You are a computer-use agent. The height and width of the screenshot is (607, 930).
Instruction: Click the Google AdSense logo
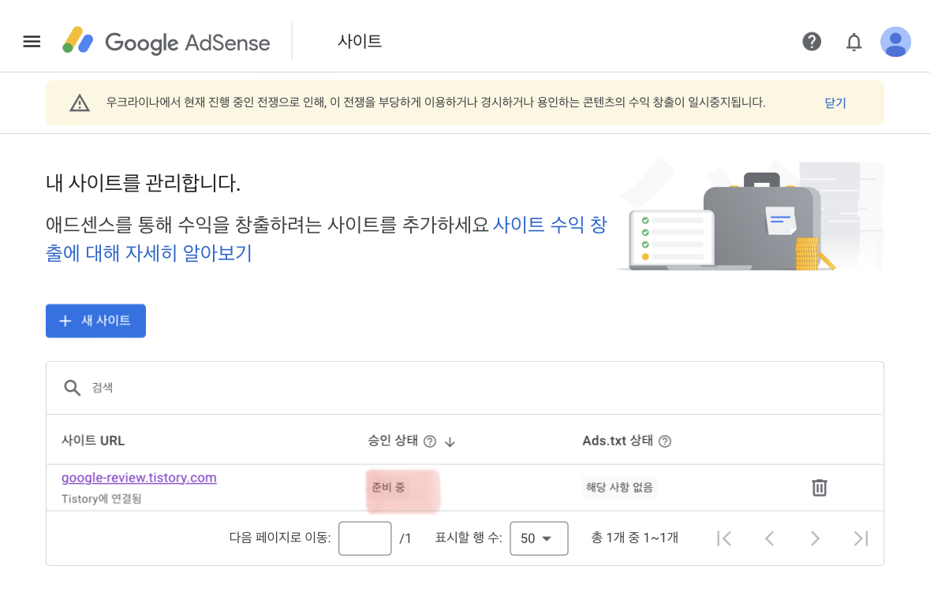pyautogui.click(x=166, y=42)
